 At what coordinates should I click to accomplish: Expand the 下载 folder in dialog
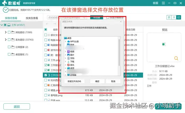point(65,61)
